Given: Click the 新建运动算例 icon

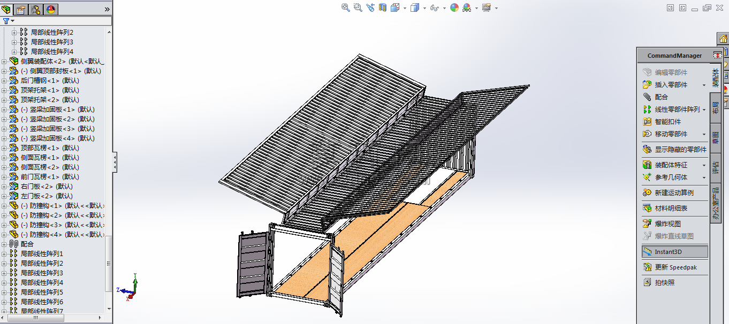Looking at the screenshot, I should tap(647, 192).
